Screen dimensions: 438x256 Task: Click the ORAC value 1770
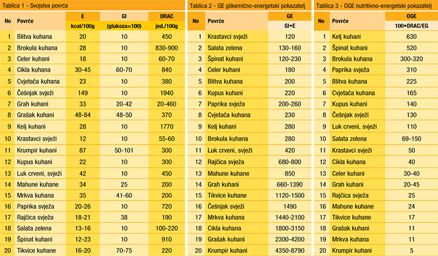(166, 126)
